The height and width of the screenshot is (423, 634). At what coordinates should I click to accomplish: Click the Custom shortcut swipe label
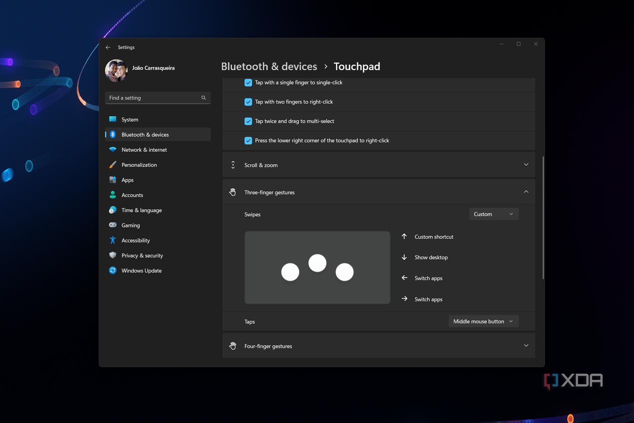(434, 237)
